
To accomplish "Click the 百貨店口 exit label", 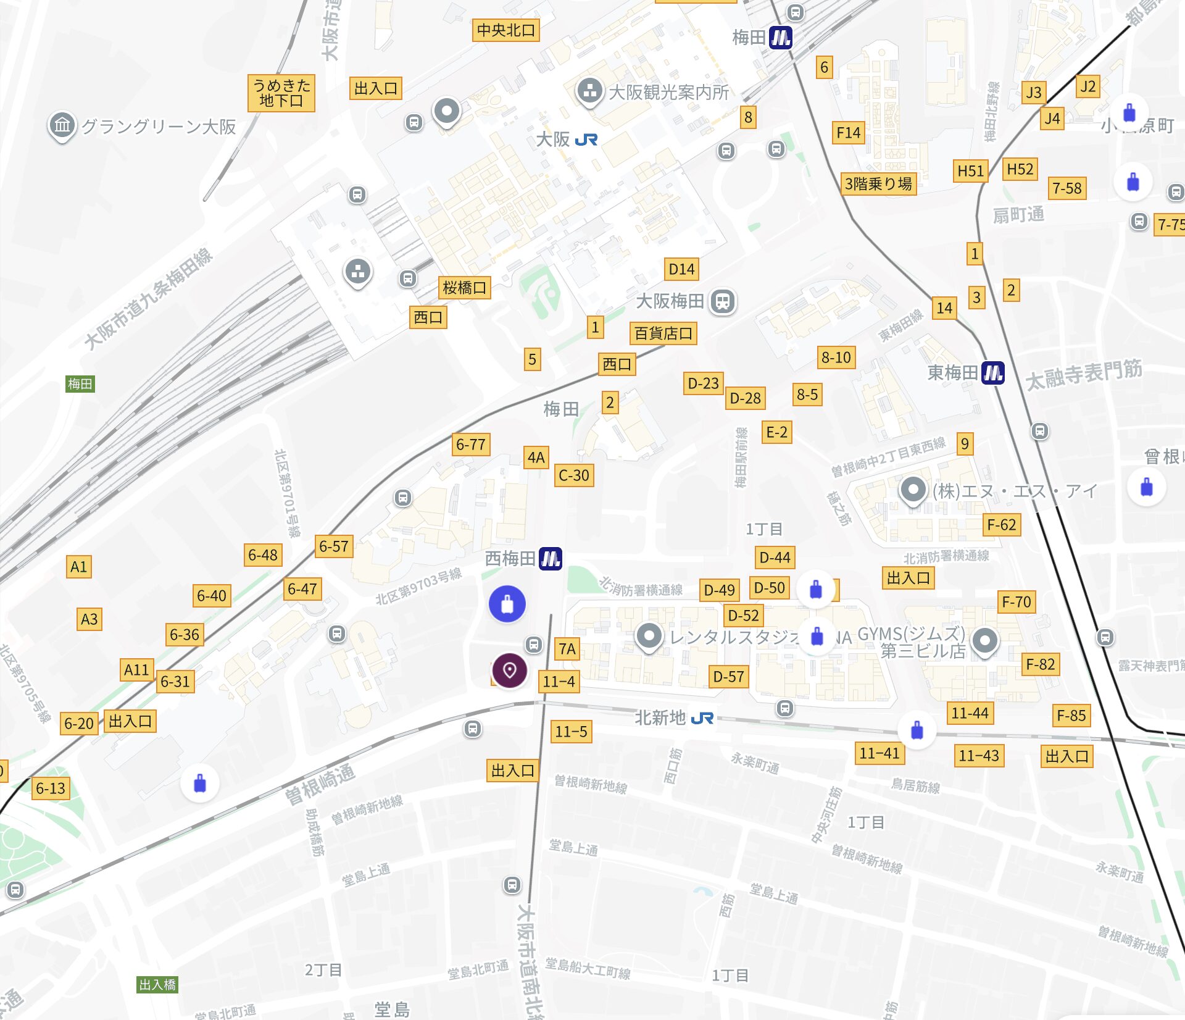I will click(663, 333).
